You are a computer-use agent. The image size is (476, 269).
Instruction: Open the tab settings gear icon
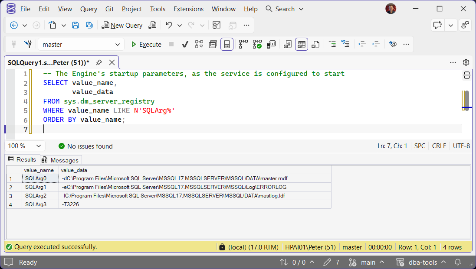466,62
